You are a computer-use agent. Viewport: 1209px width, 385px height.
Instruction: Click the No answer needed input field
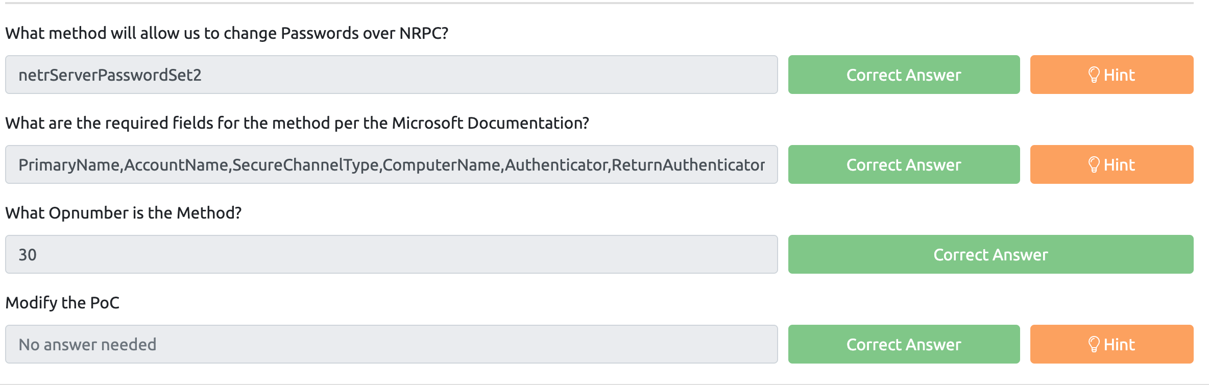(391, 344)
